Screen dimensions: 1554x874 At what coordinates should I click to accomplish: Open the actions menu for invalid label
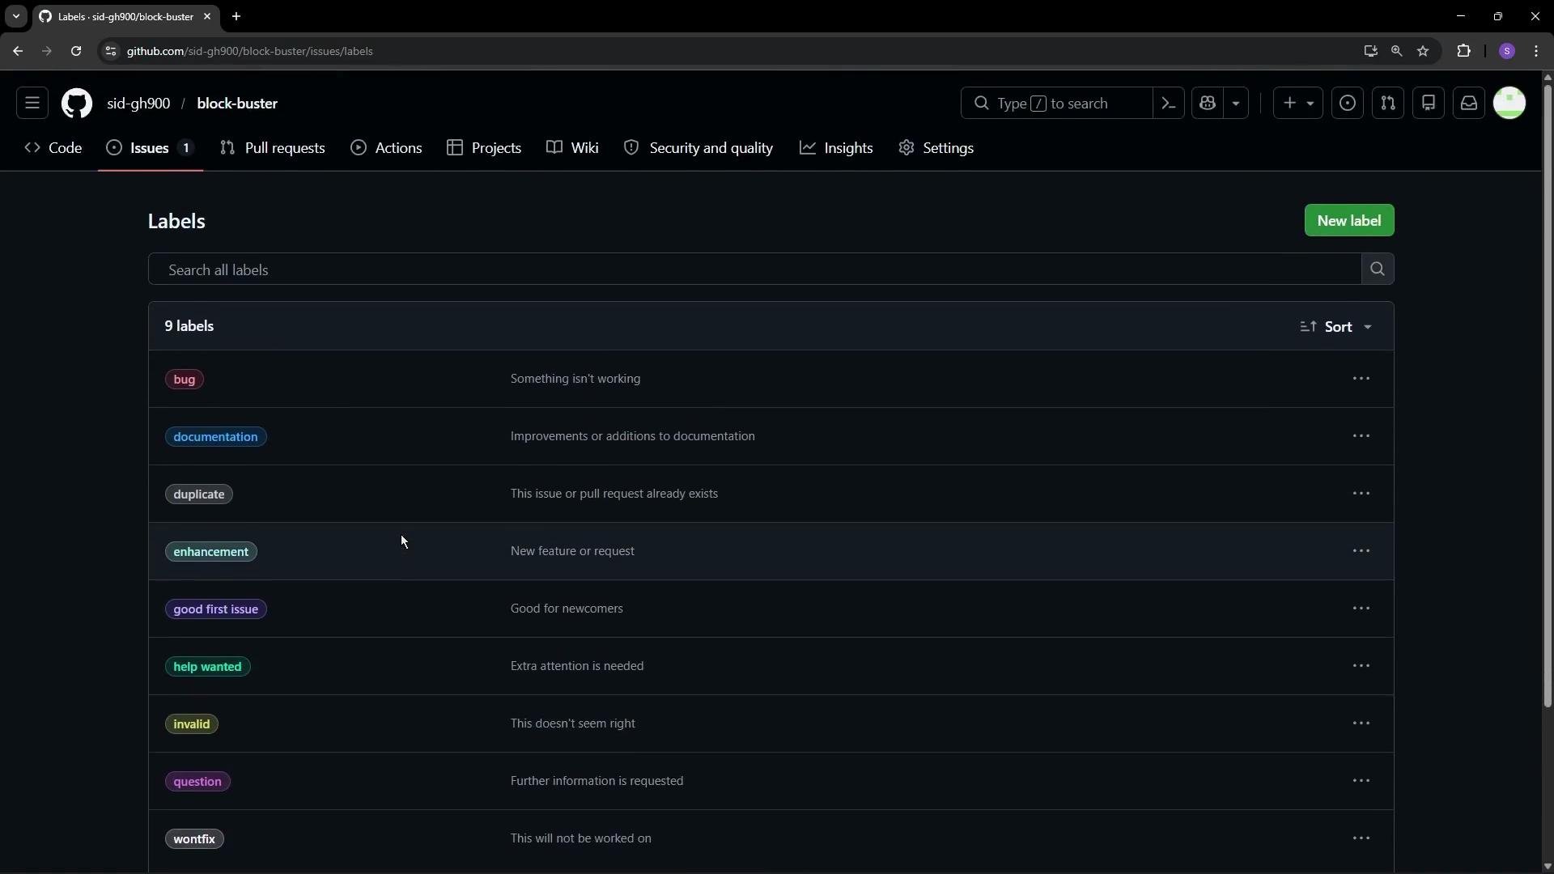[1361, 723]
